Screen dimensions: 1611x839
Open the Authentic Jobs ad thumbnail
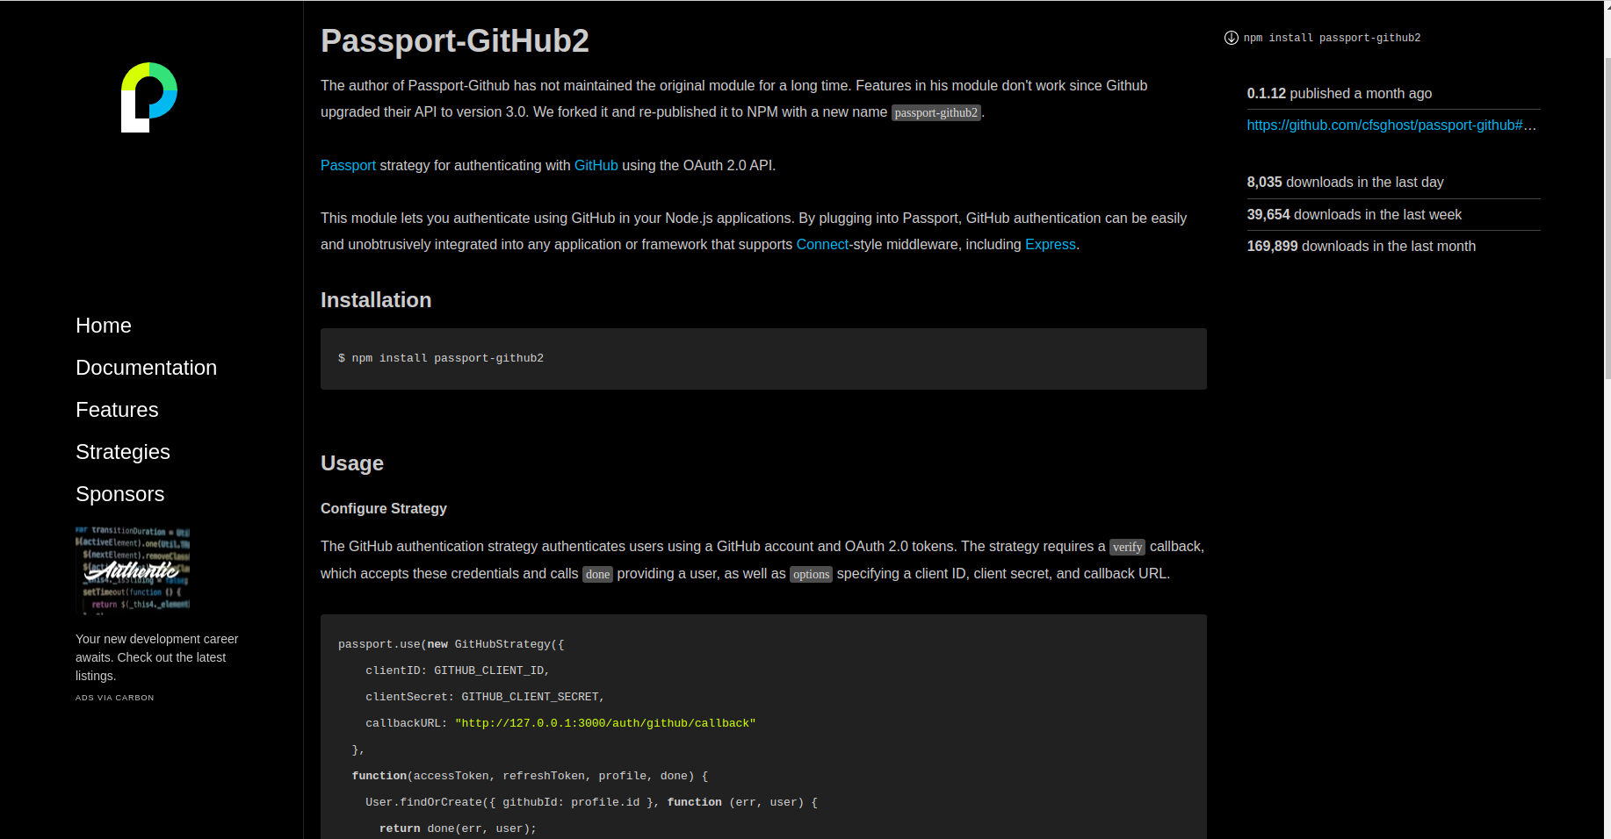(133, 570)
